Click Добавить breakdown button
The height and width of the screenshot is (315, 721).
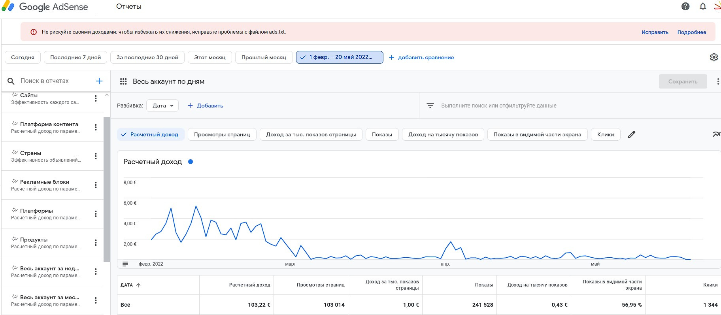(205, 106)
